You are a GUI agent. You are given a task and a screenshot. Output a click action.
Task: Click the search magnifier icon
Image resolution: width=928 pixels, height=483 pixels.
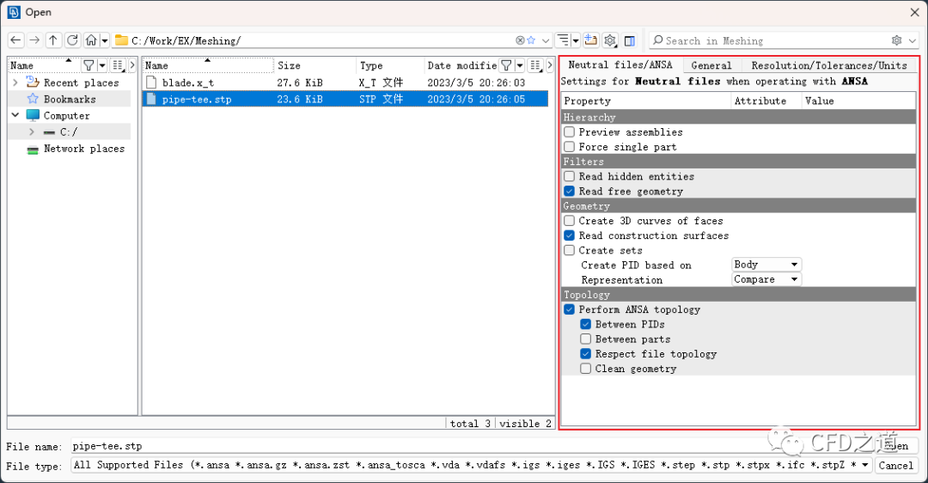pos(657,40)
